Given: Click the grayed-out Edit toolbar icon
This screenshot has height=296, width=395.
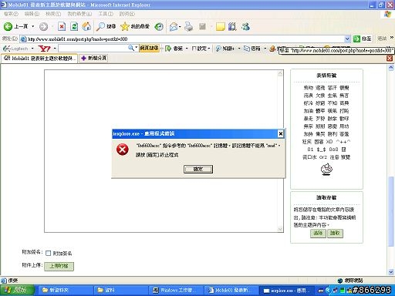Looking at the screenshot, I should pyautogui.click(x=202, y=26).
